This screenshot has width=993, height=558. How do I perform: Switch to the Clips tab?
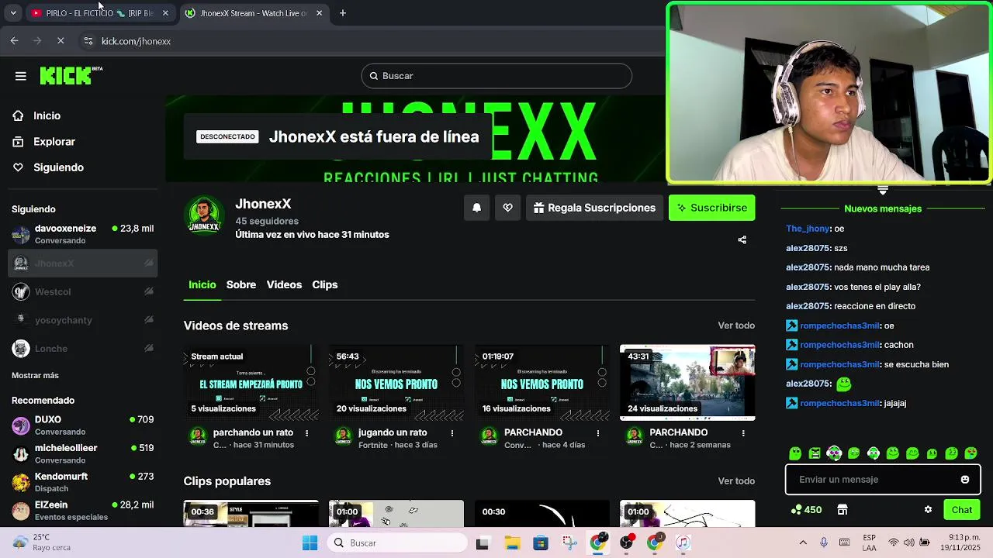click(x=325, y=284)
